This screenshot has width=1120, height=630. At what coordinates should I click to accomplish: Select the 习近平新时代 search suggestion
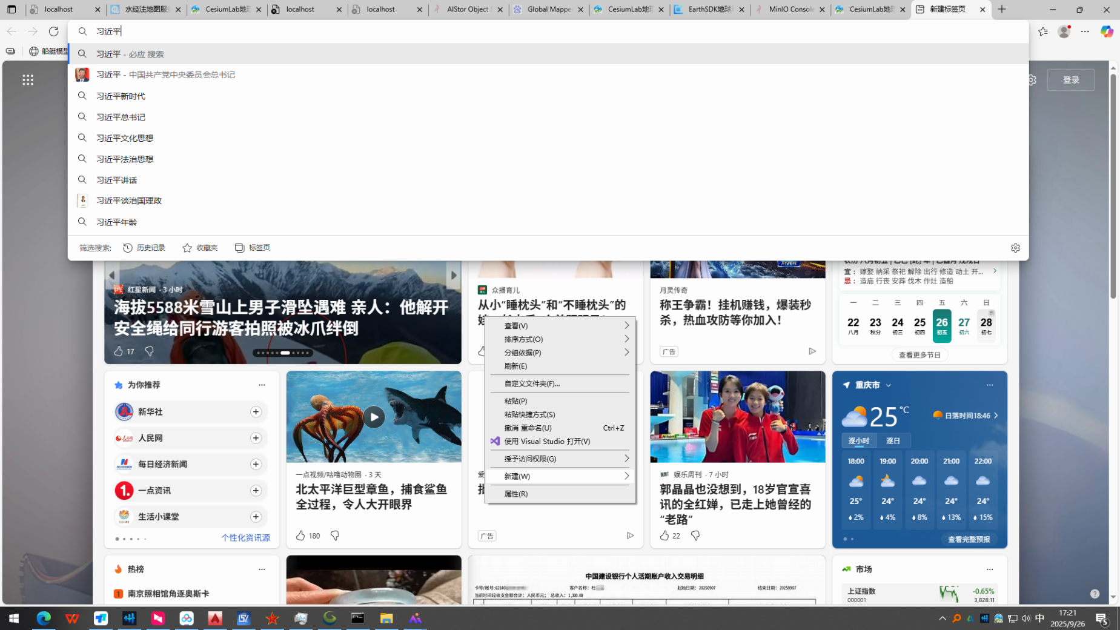pos(121,96)
